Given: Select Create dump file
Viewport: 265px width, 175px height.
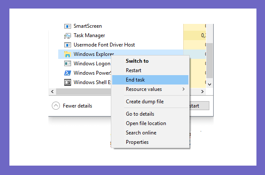Looking at the screenshot, I should (x=150, y=102).
